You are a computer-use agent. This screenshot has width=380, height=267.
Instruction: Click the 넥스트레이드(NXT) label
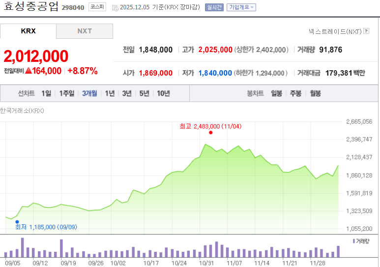[x=335, y=31]
